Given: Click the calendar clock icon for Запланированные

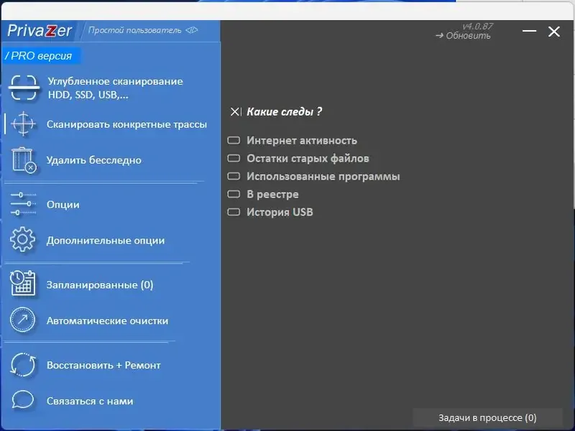Looking at the screenshot, I should [x=23, y=283].
